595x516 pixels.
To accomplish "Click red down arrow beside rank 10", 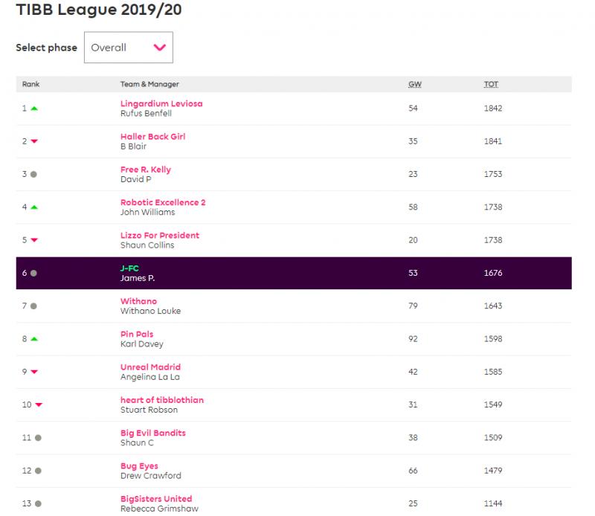I will pos(39,404).
